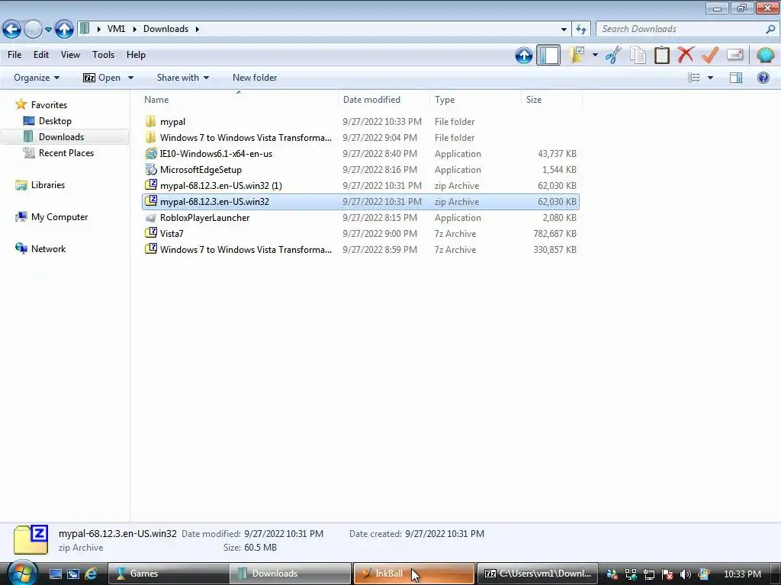Viewport: 781px width, 585px height.
Task: Expand the address bar path dropdown
Action: 564,30
